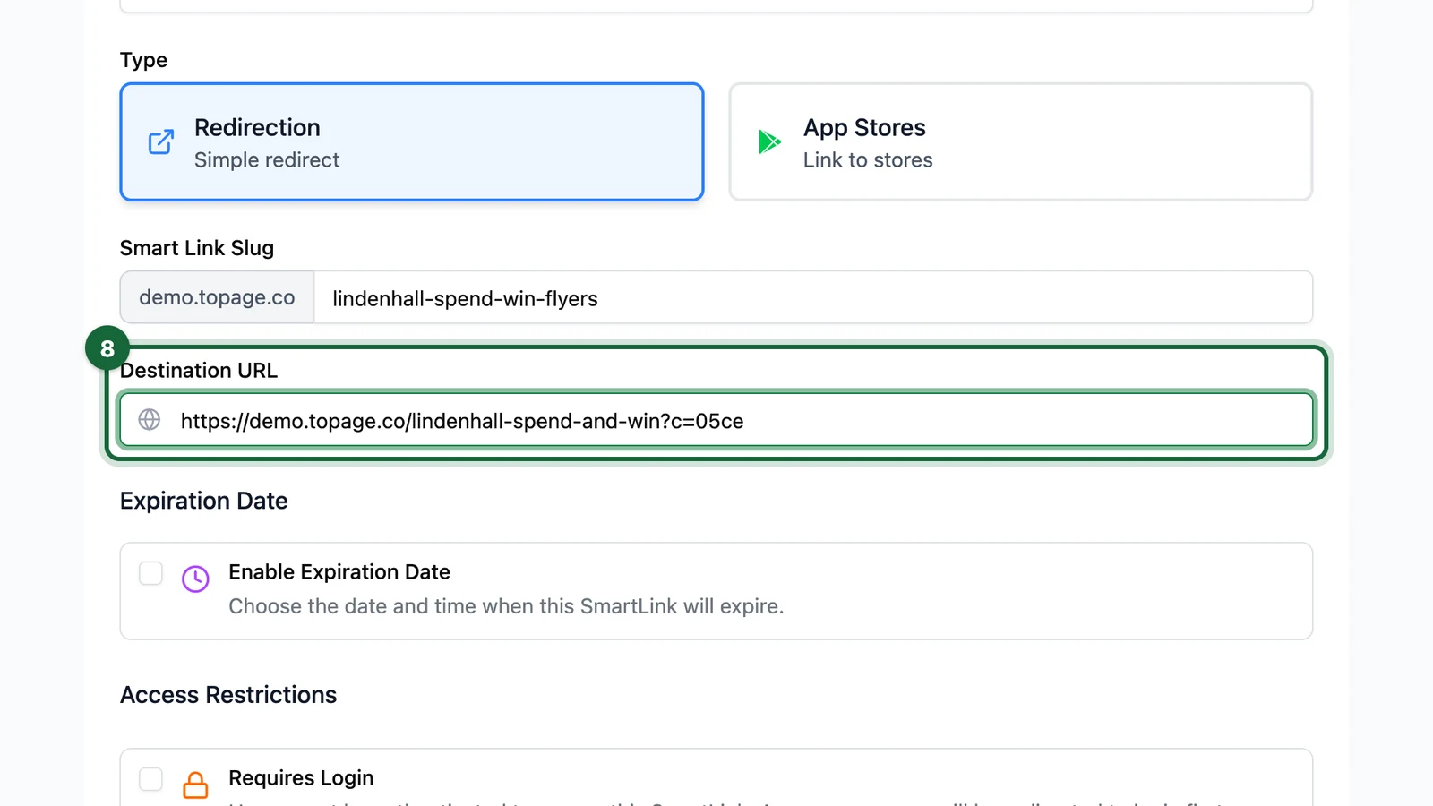Click the purple clock icon
Image resolution: width=1433 pixels, height=806 pixels.
195,579
